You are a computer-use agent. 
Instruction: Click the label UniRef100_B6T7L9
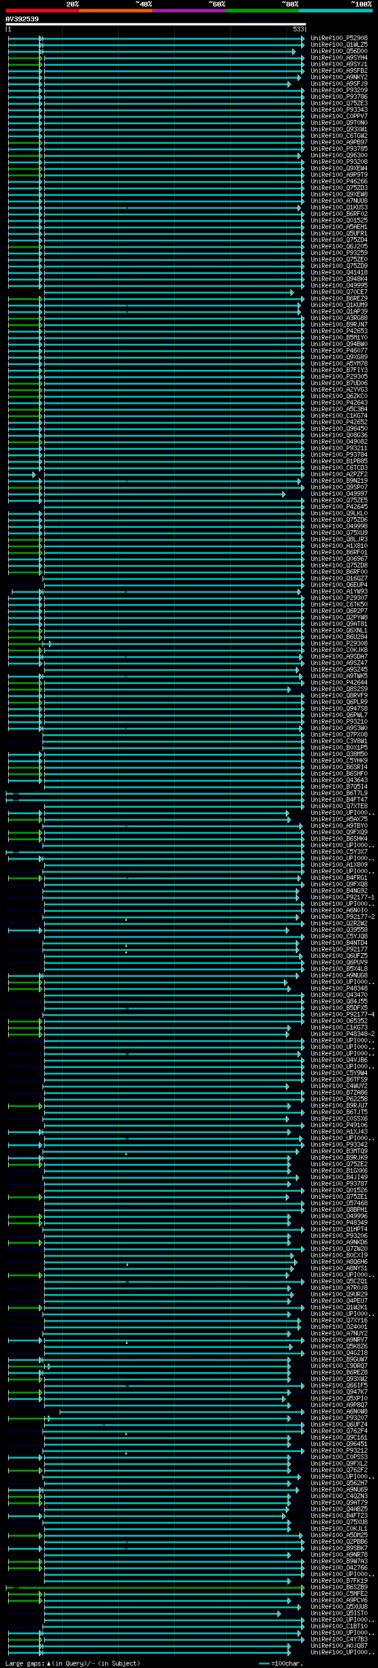point(339,793)
